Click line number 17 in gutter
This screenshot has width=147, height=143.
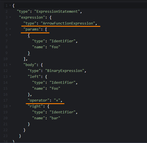pyautogui.click(x=5, y=100)
